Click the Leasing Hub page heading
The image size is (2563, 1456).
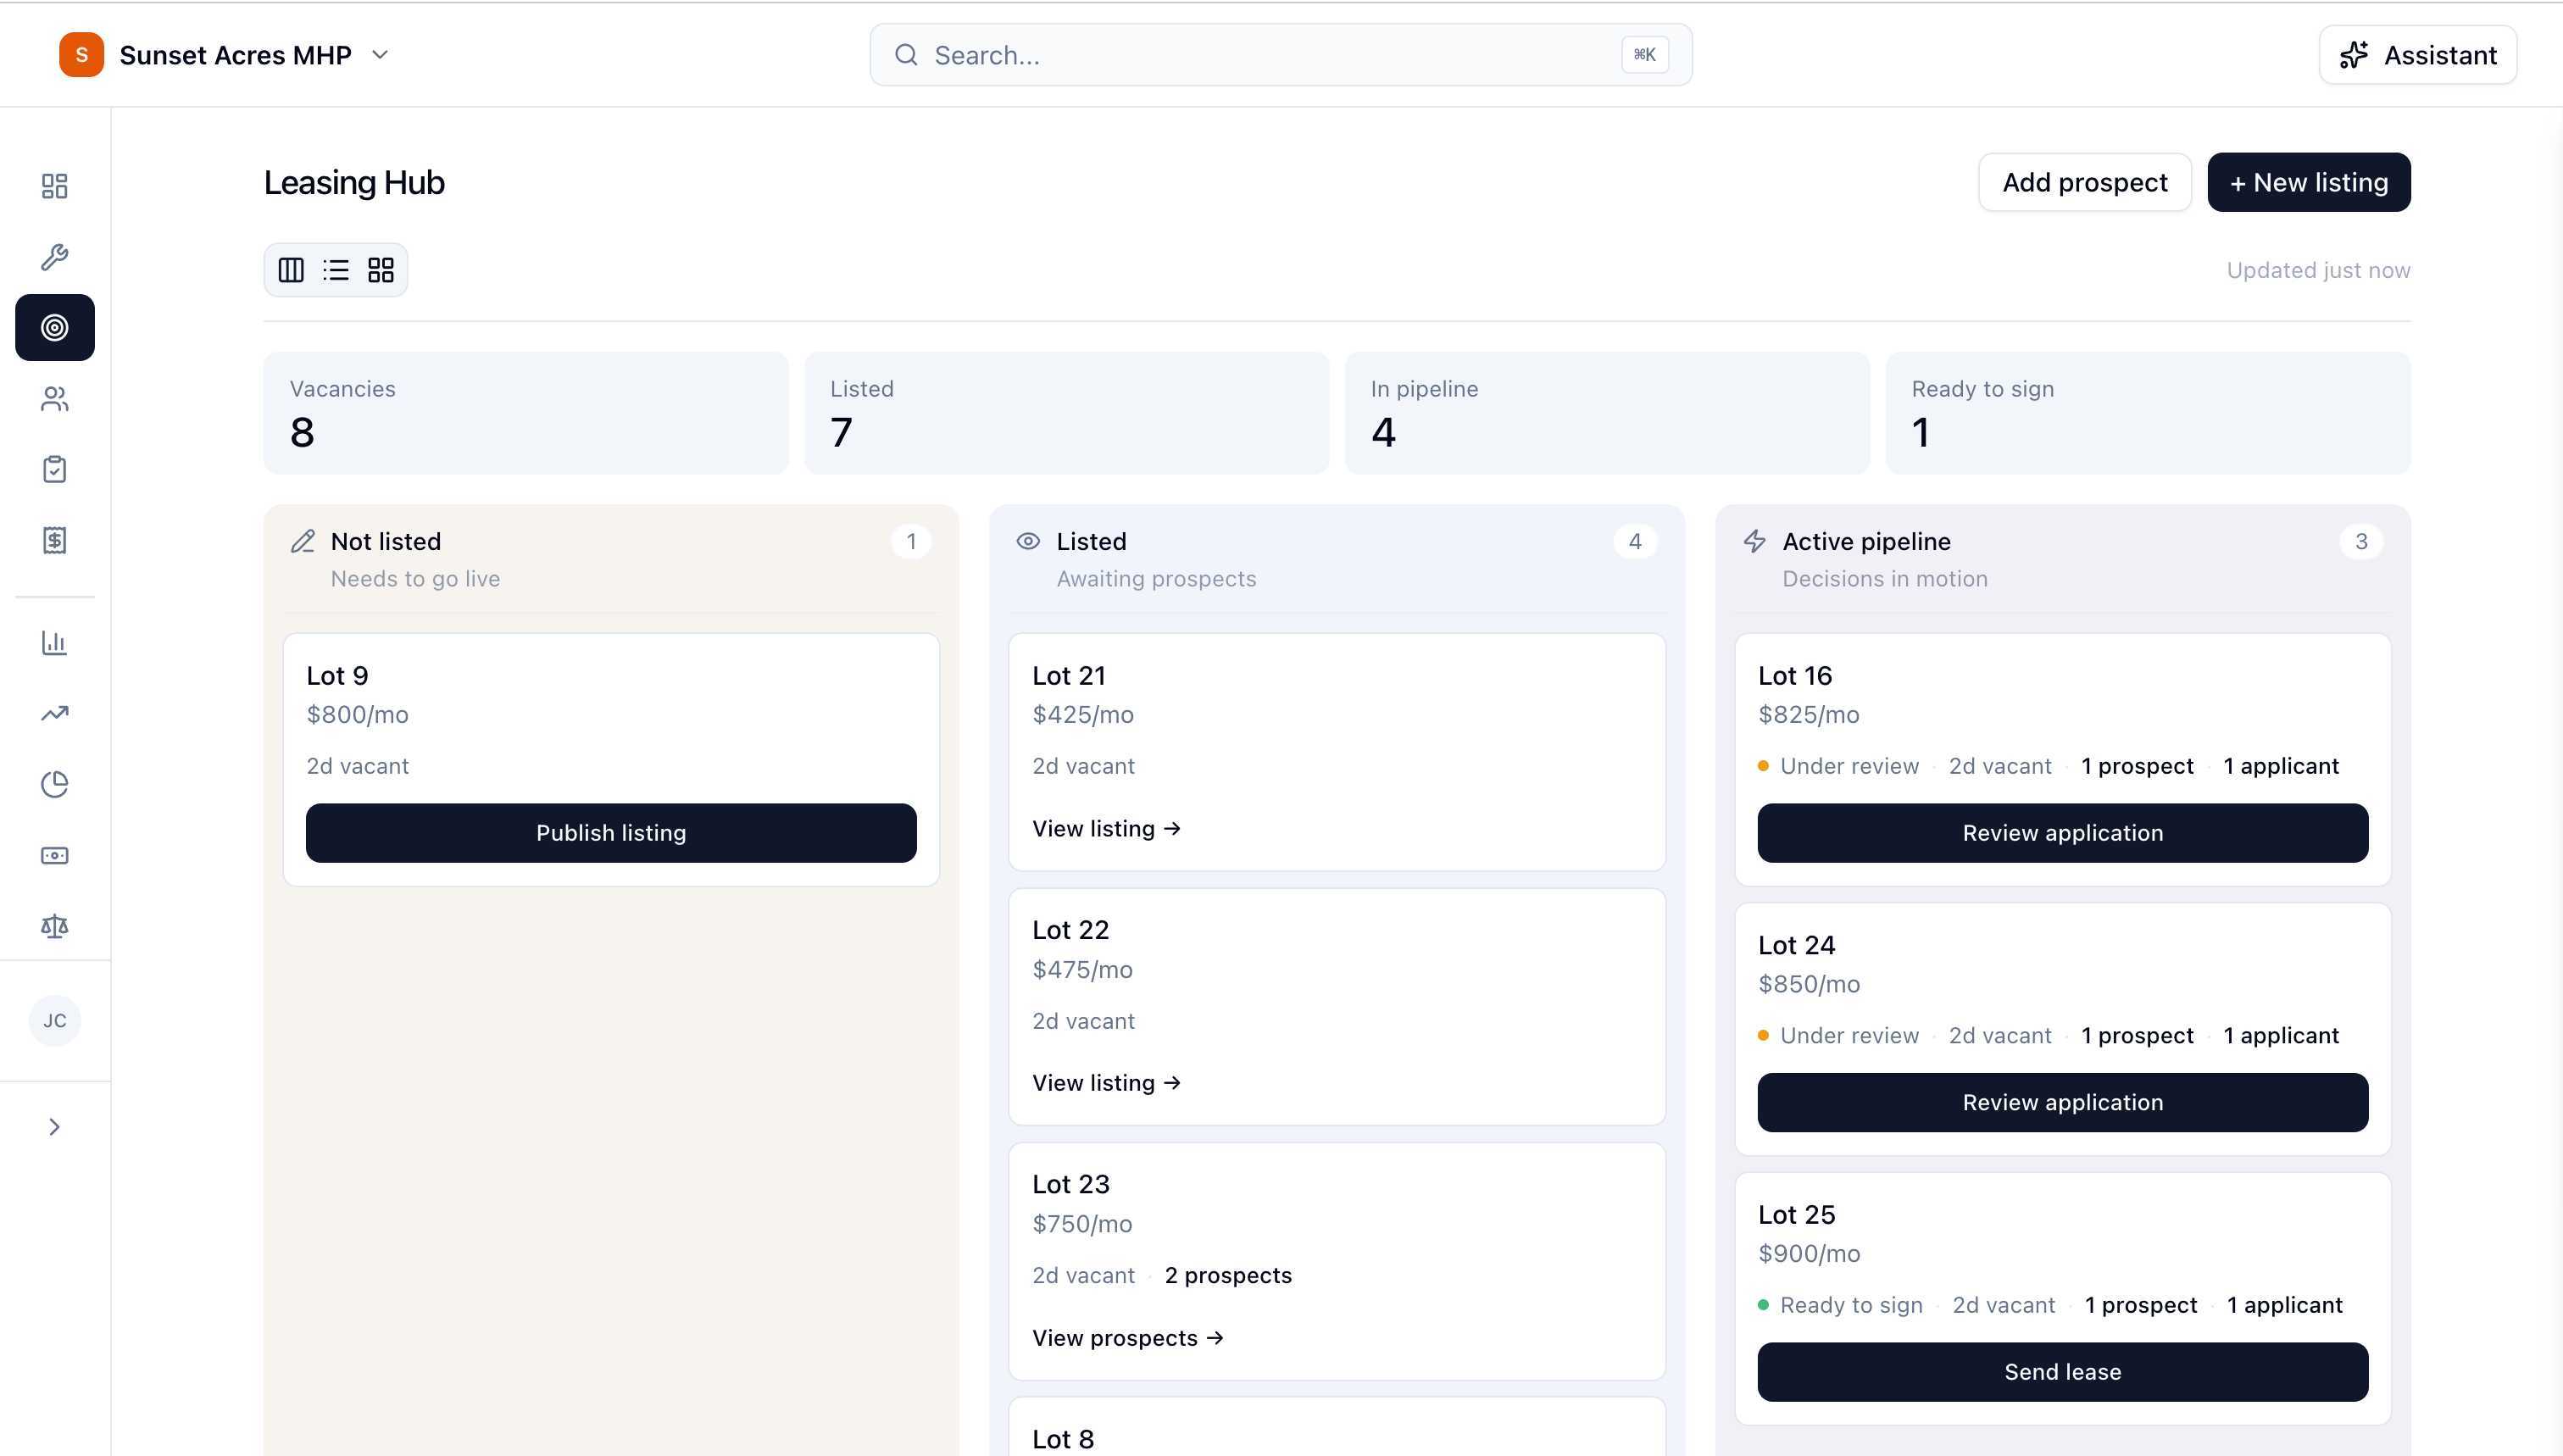pos(354,182)
